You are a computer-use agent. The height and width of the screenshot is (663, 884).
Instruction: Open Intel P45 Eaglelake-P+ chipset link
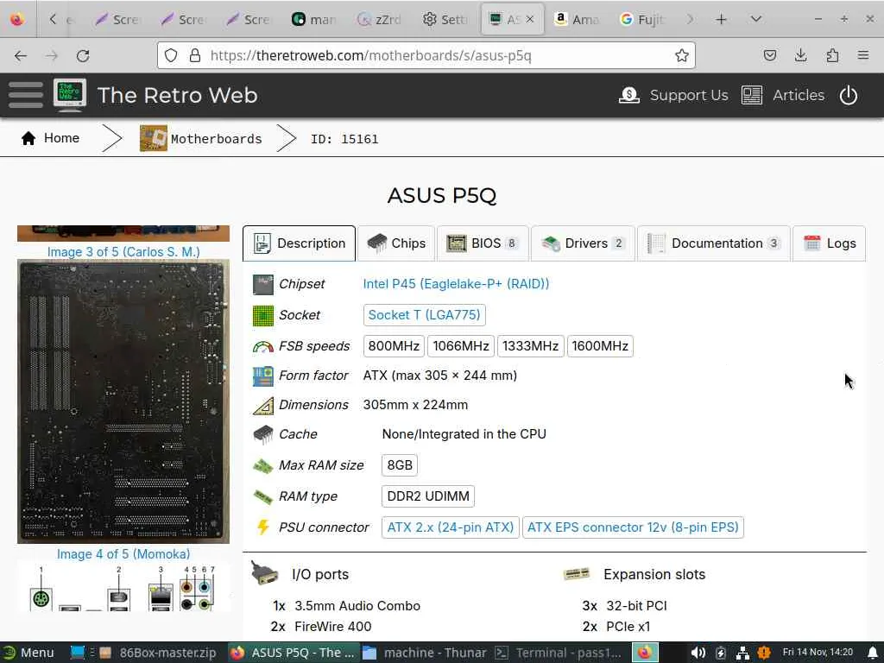456,283
